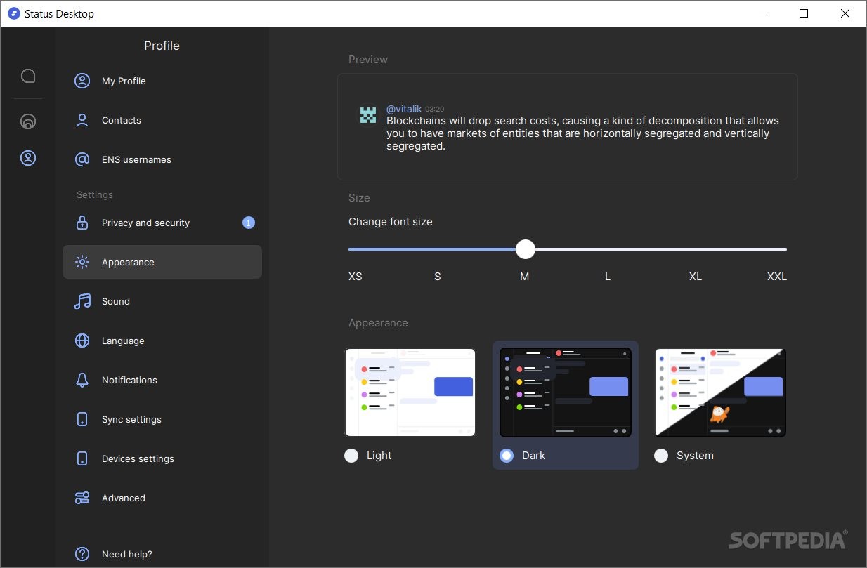The image size is (867, 568).
Task: Click the Status Desktop logo in title bar
Action: point(13,13)
